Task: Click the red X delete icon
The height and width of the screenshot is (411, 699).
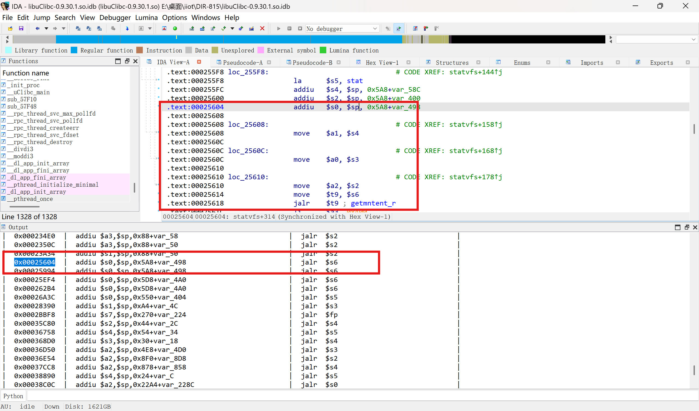Action: (x=262, y=28)
